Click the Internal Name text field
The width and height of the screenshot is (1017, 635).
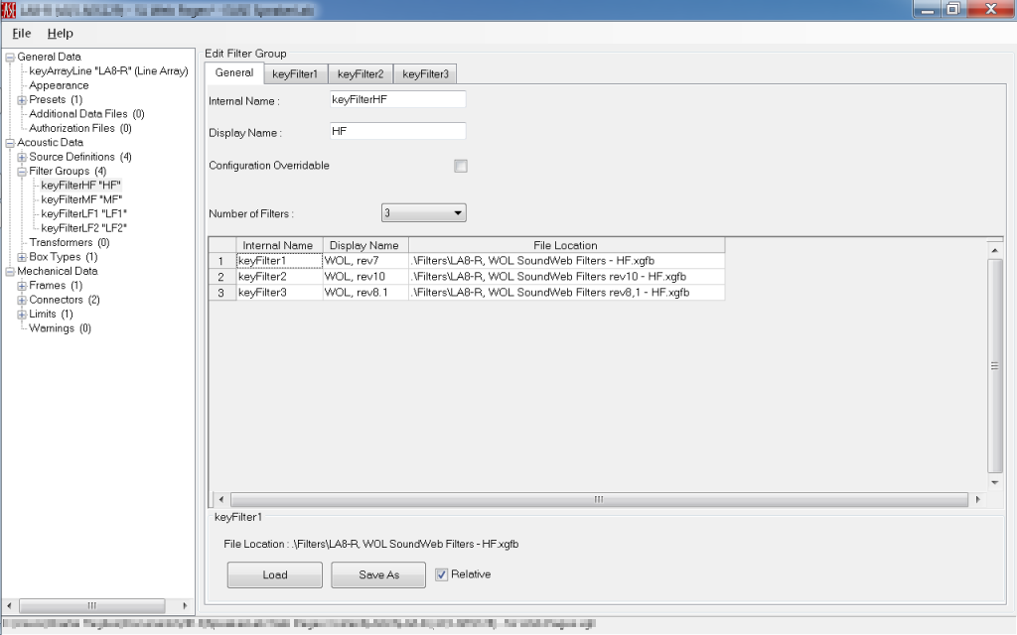point(397,100)
